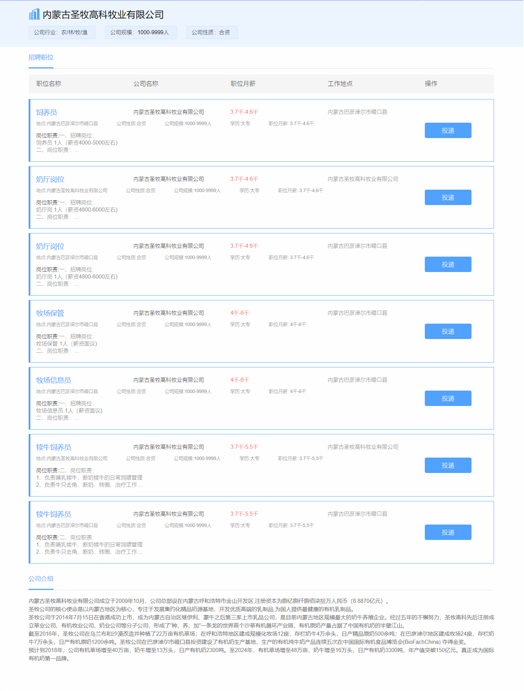This screenshot has width=524, height=691.
Task: Open the 牧场保管 job title link
Action: point(50,313)
